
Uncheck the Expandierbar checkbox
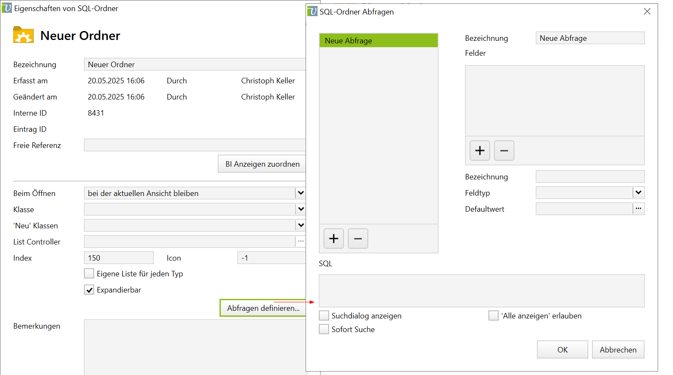click(x=89, y=290)
